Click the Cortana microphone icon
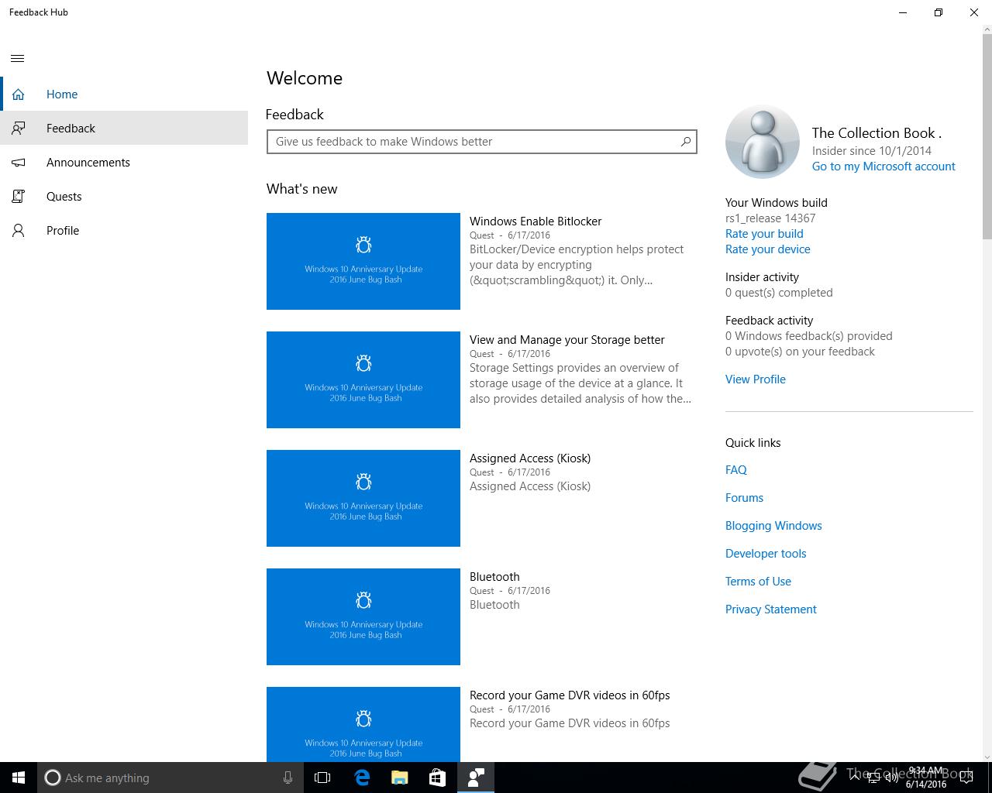The height and width of the screenshot is (793, 992). [288, 778]
